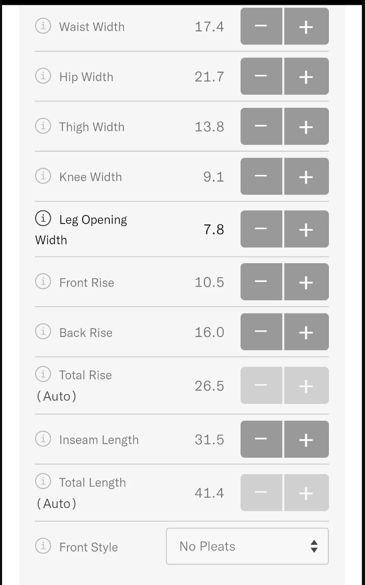Image resolution: width=365 pixels, height=585 pixels.
Task: Click the Total Length info icon
Action: point(43,481)
